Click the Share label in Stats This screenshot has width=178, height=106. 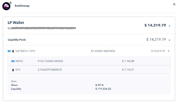[x=14, y=85]
